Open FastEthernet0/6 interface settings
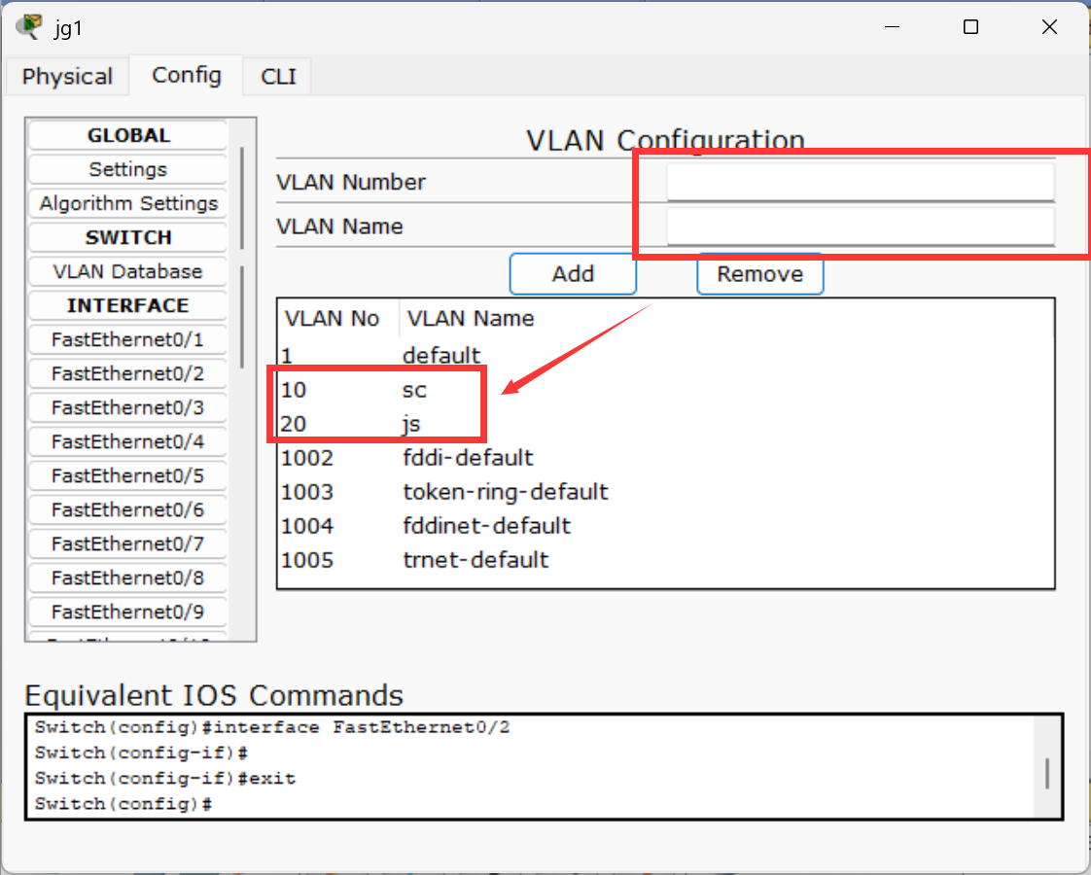Viewport: 1091px width, 875px height. tap(128, 509)
